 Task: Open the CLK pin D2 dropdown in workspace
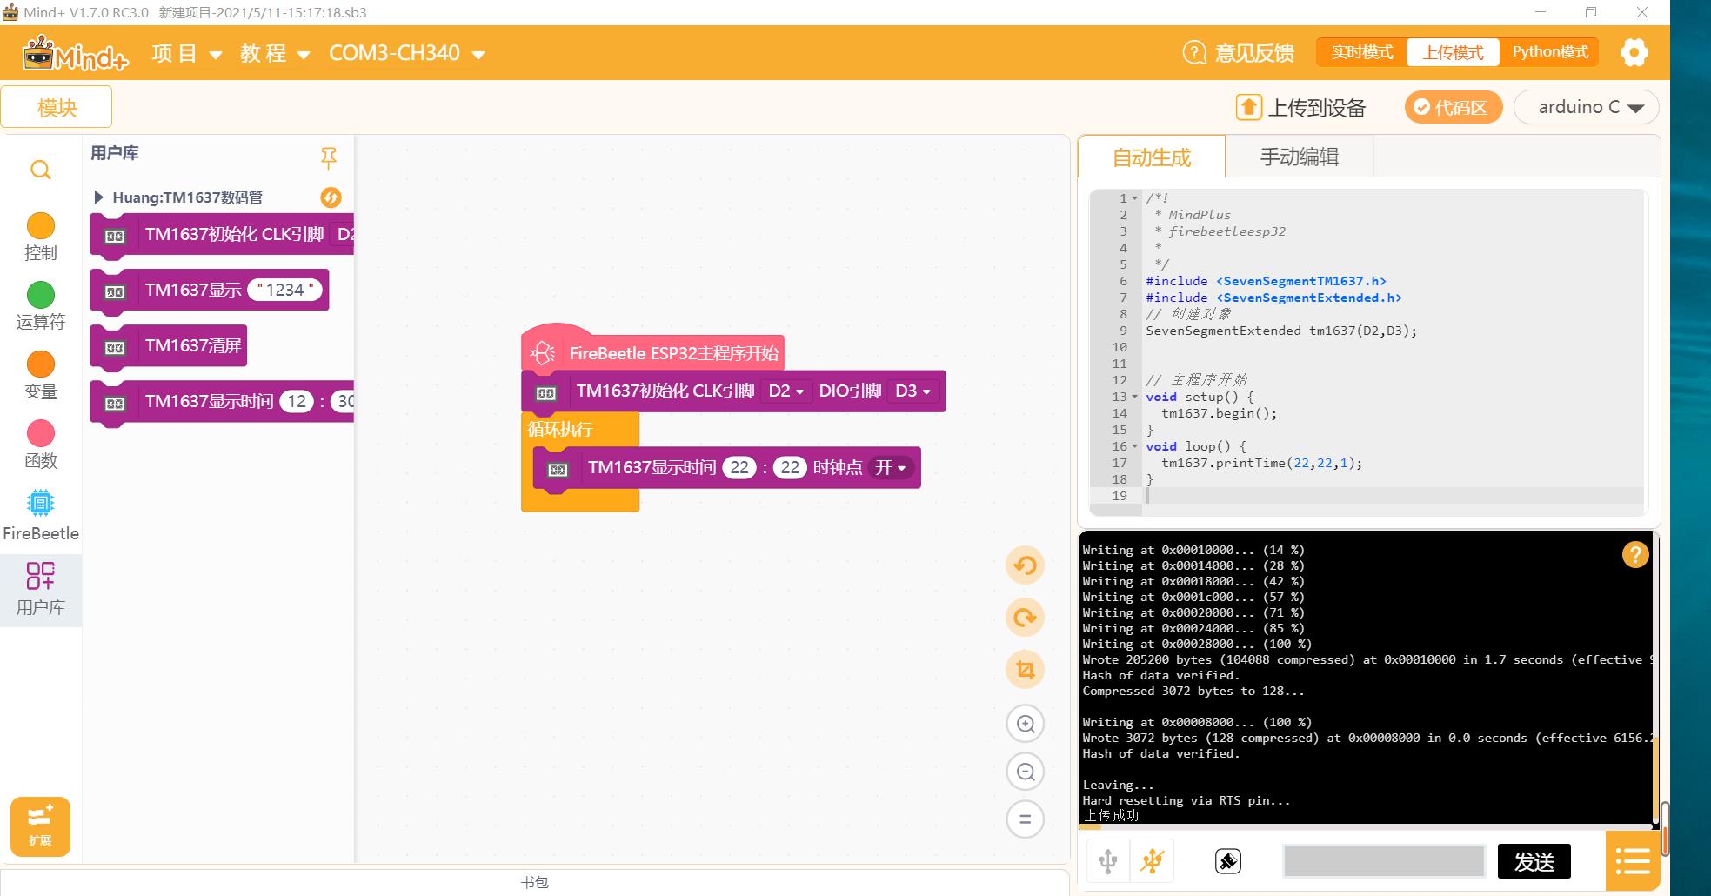coord(785,391)
